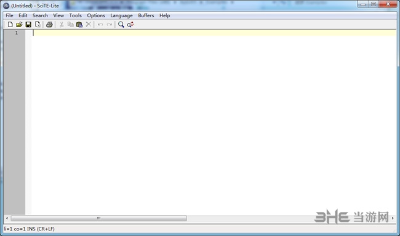
Task: Open the Replace tool icon
Action: pos(130,25)
